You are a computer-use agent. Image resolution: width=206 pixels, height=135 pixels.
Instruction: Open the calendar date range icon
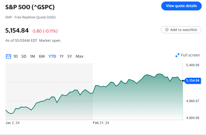(x=8, y=56)
